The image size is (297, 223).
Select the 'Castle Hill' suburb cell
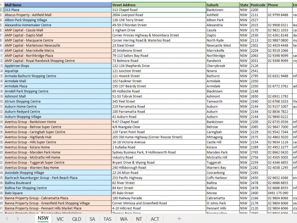pyautogui.click(x=222, y=142)
